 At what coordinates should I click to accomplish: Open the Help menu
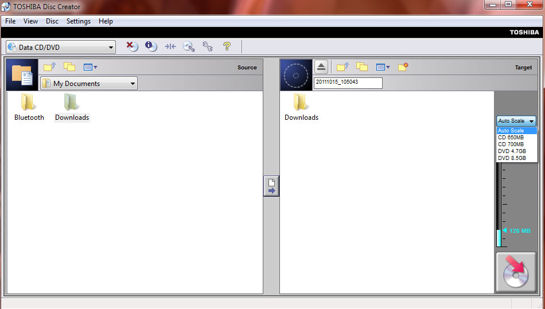point(106,21)
